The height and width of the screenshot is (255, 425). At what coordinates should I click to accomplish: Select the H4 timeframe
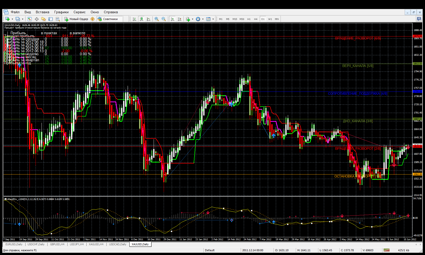(x=256, y=19)
